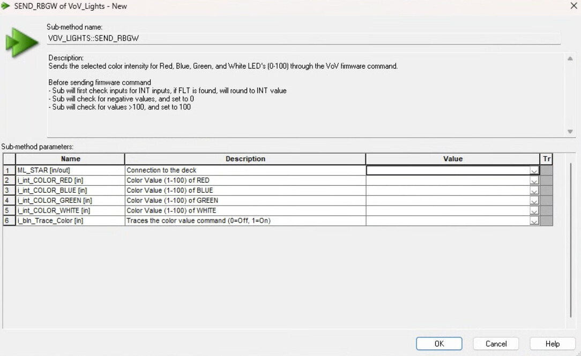Click the large green sub-method arrow icon
Screen dimensions: 581x356
tap(21, 42)
